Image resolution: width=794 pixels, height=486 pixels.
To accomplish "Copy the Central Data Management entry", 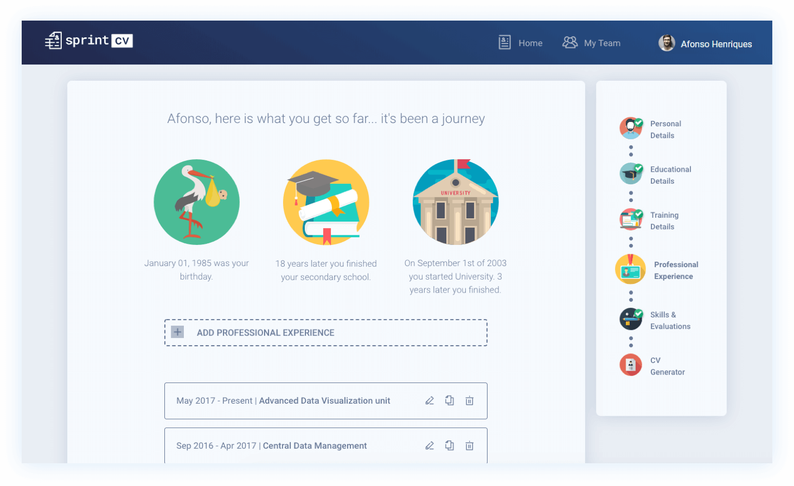I will [450, 445].
